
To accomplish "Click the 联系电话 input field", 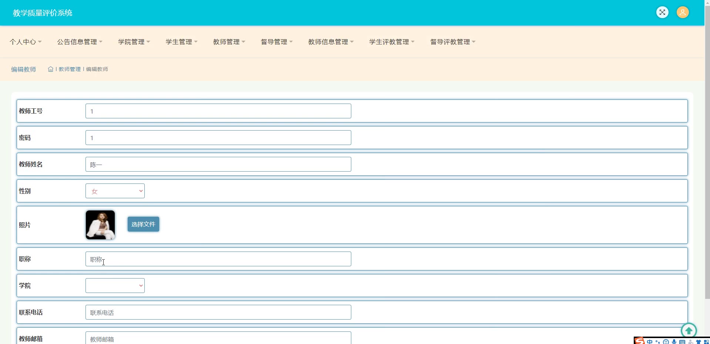I will [218, 312].
